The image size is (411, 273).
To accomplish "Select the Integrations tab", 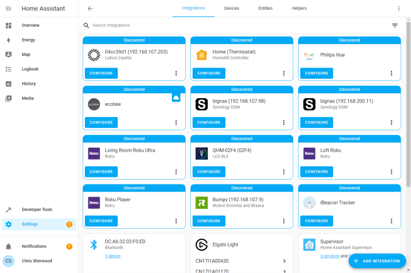I will (x=193, y=9).
